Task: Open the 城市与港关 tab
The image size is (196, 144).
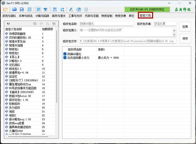Action: point(58,15)
